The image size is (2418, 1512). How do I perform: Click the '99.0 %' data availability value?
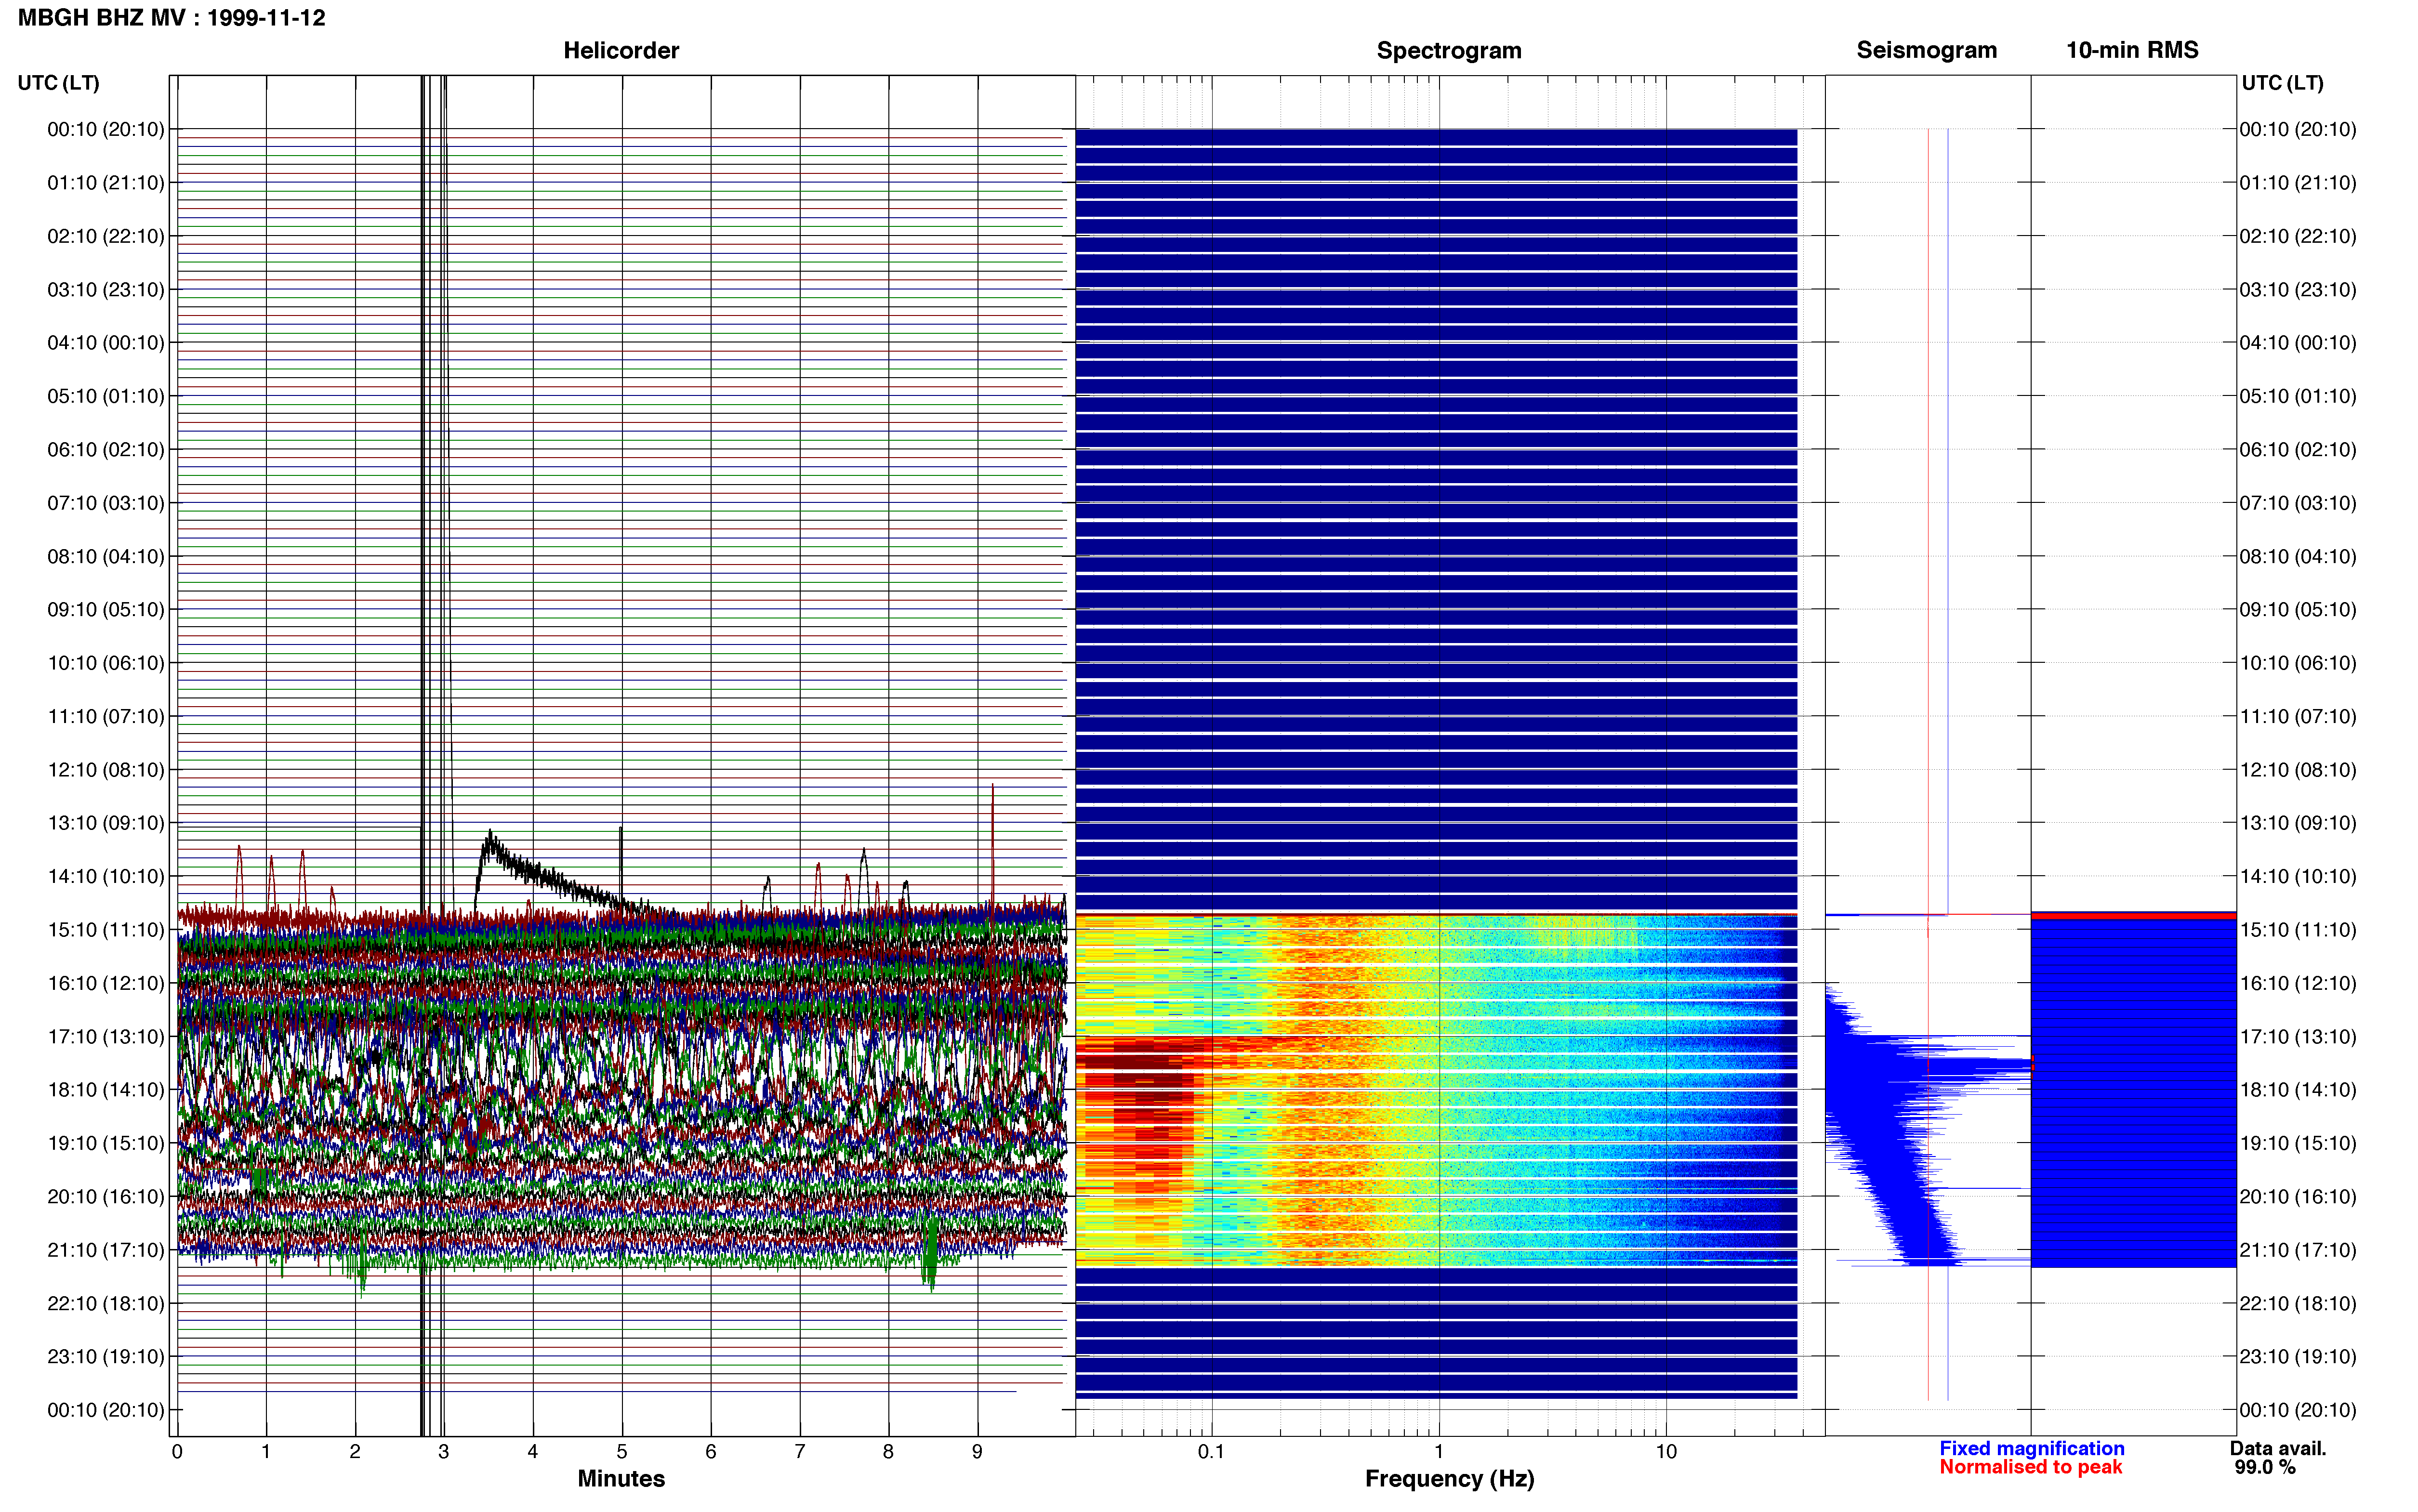(x=2265, y=1468)
